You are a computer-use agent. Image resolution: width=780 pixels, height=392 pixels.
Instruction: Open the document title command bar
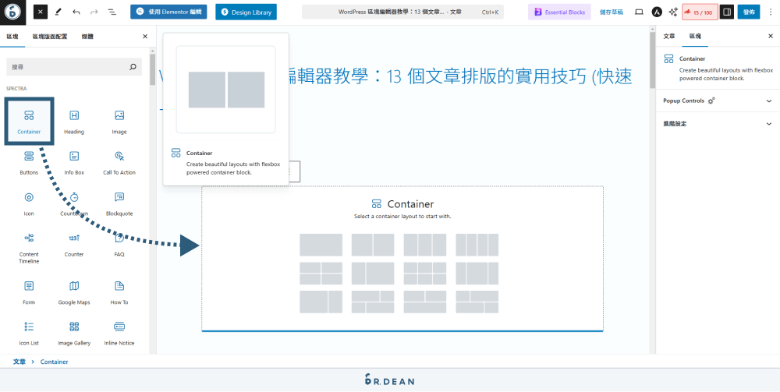coord(402,12)
